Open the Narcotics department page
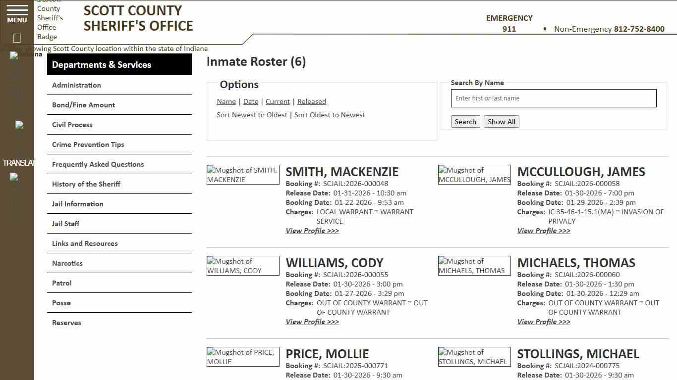The width and height of the screenshot is (677, 380). (67, 263)
